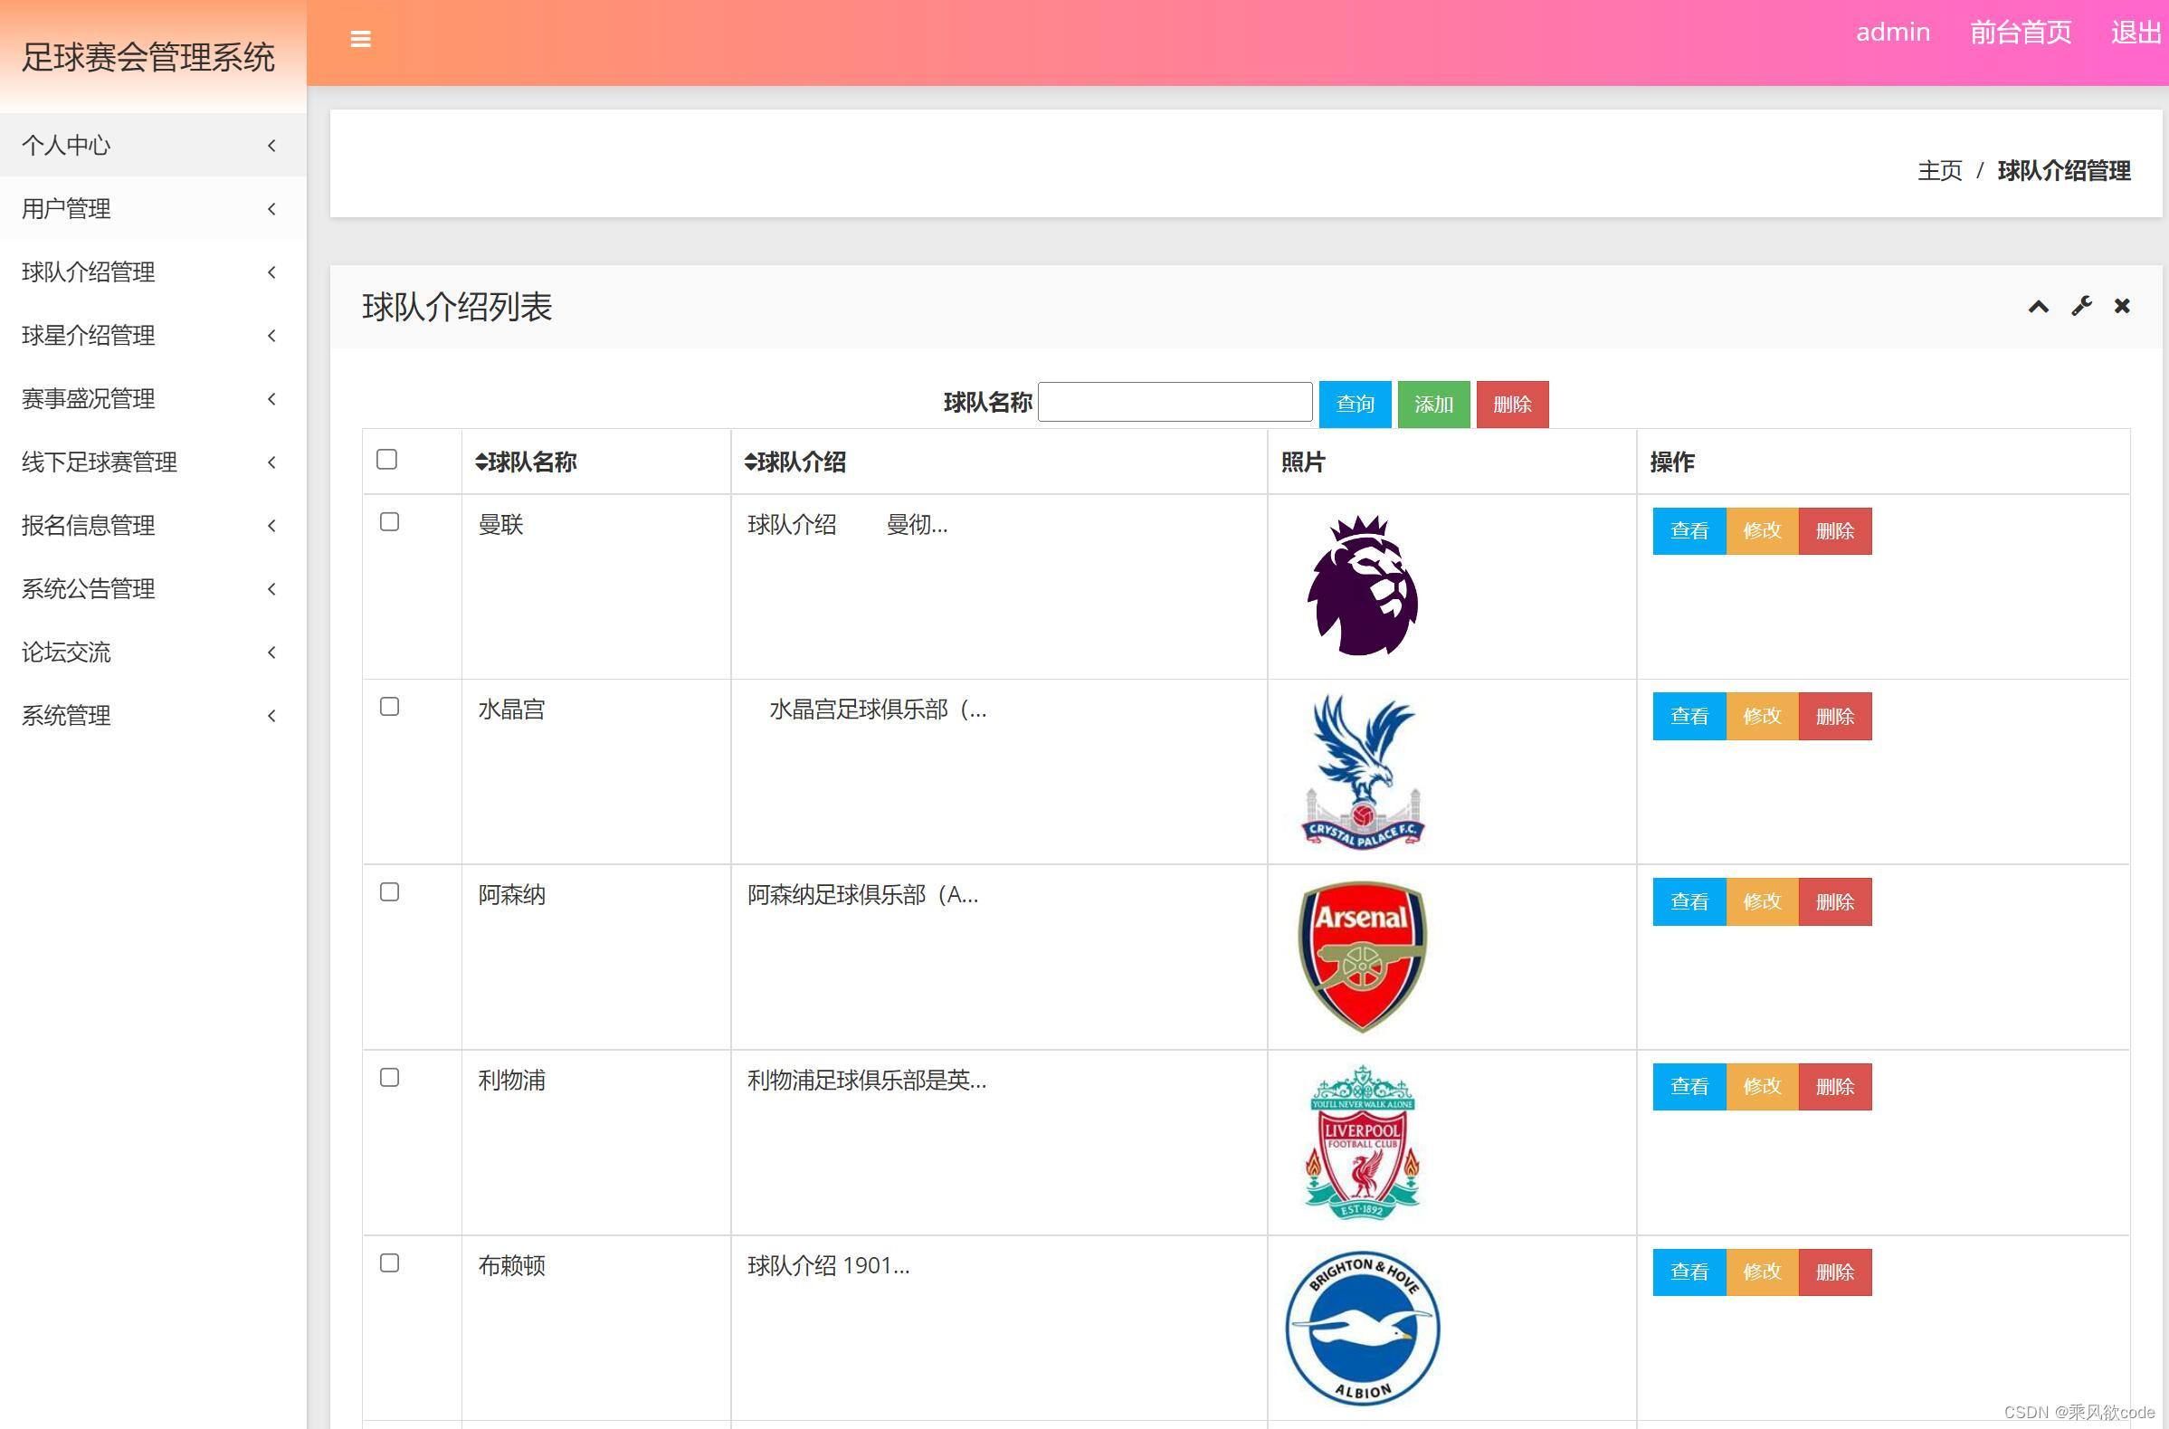Click the green 添加 button
2169x1429 pixels.
tap(1432, 404)
